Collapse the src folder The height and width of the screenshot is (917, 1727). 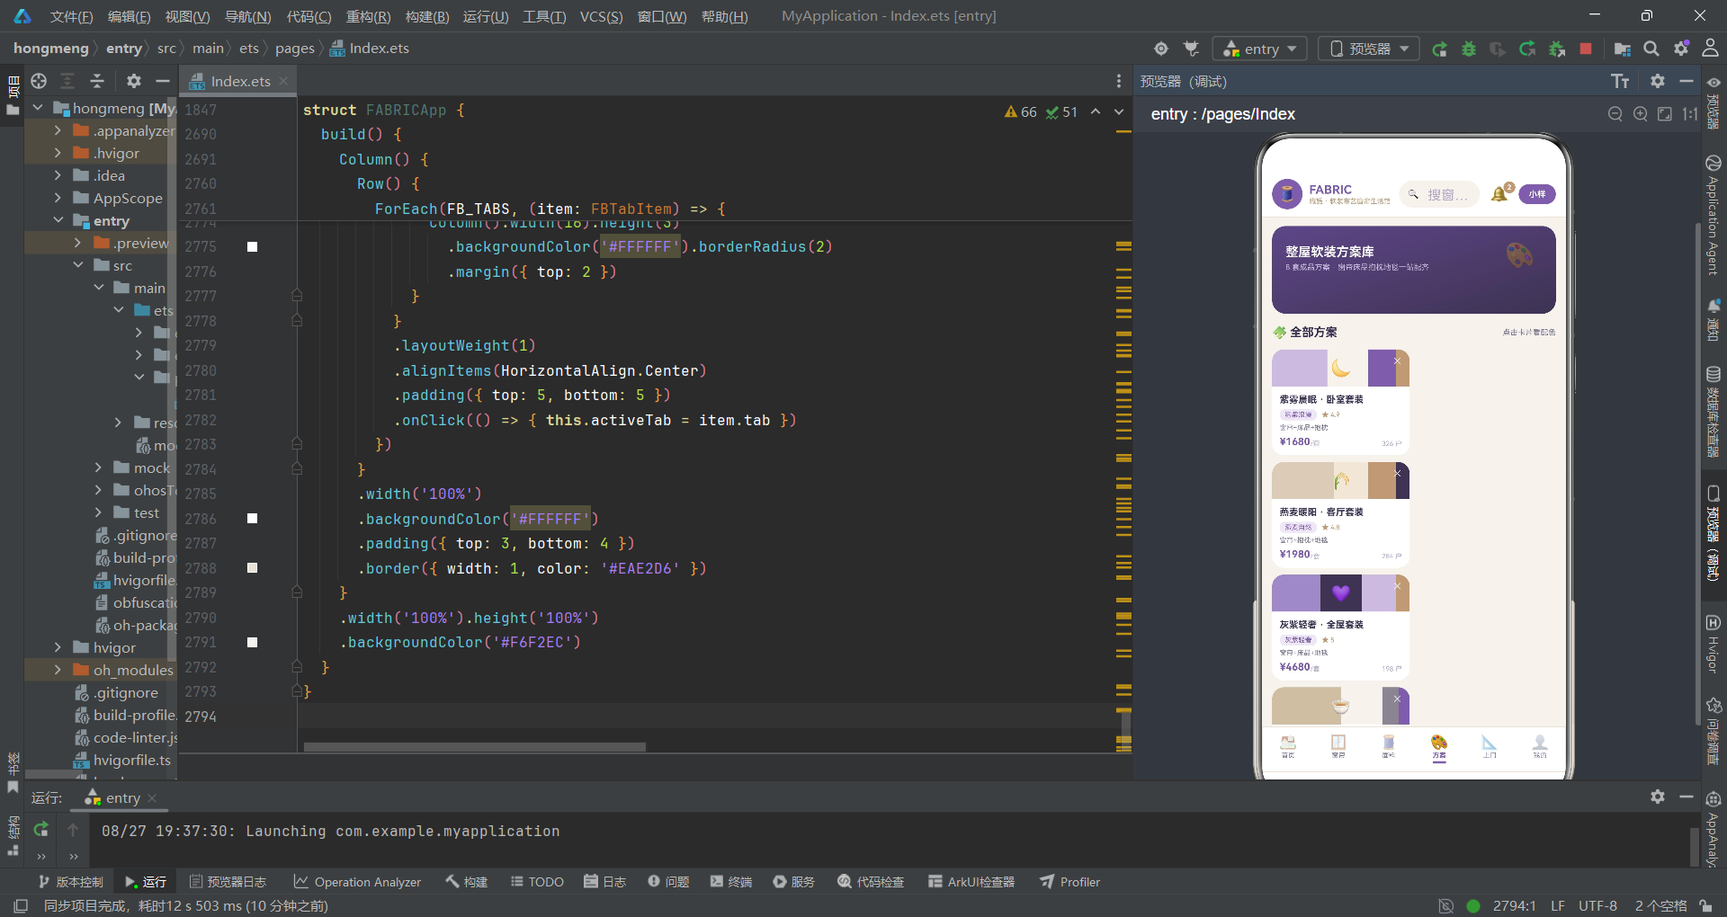(x=77, y=265)
